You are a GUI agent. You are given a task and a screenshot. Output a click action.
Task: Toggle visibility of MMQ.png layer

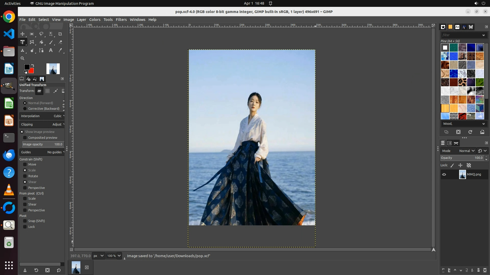444,174
